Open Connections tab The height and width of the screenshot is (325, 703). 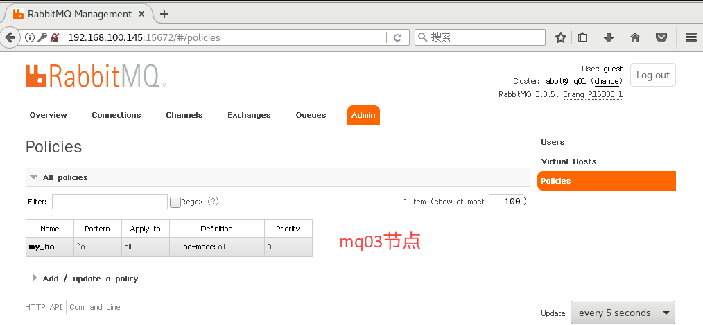116,115
